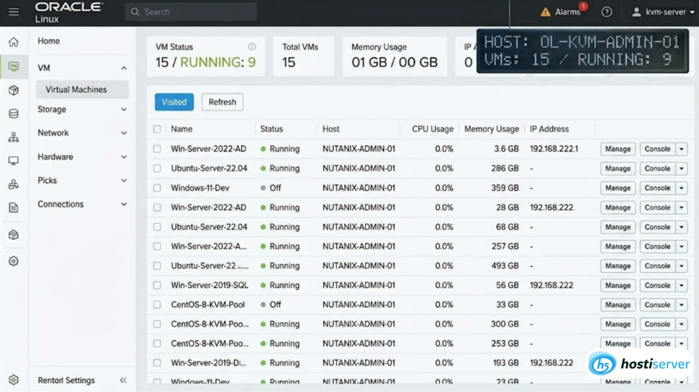Select Virtual Machines in the sidebar

pos(83,89)
